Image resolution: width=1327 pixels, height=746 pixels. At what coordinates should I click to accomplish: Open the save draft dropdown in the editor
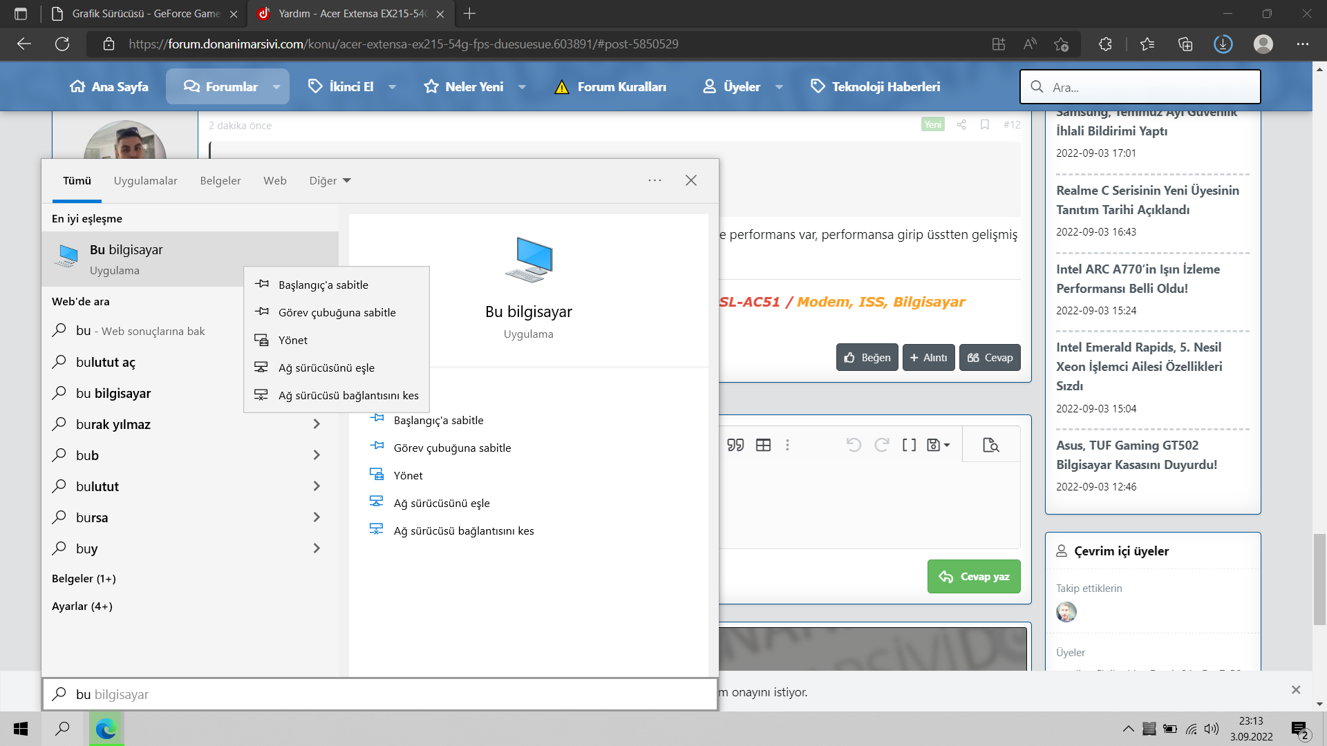click(938, 446)
